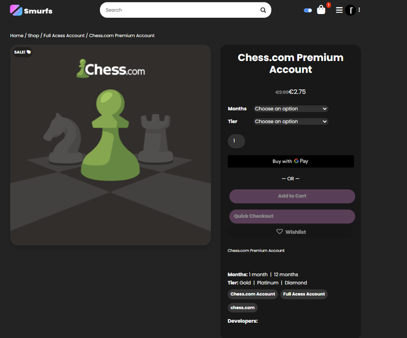This screenshot has width=407, height=338.
Task: Click the heart Wishlist icon
Action: [279, 232]
